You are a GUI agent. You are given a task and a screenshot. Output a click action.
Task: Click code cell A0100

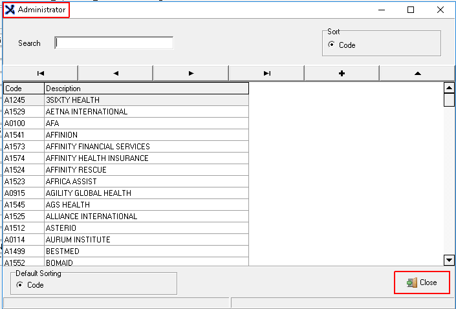pos(24,123)
